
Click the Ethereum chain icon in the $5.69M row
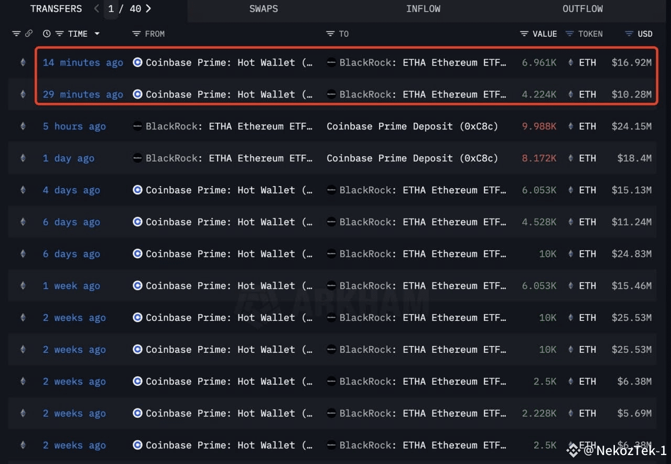(x=23, y=413)
